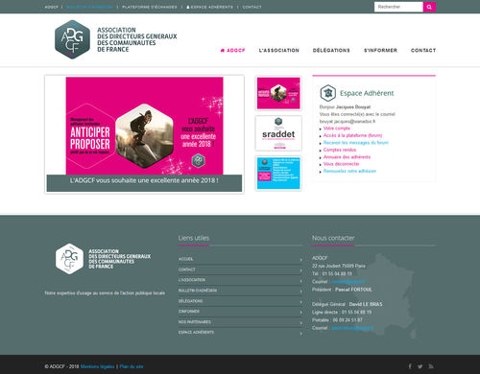Open the Facebook icon in the footer

[x=410, y=366]
